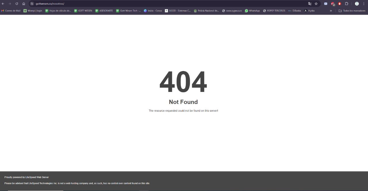Screen dimensions: 368x191
Task: Open the translate page icon
Action: tap(310, 4)
